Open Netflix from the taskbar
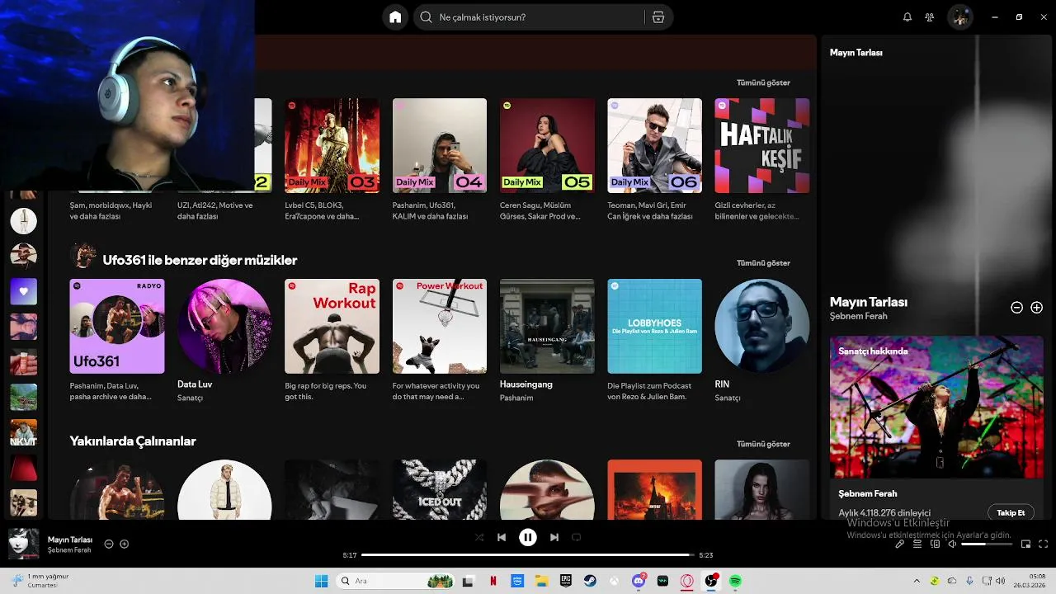The width and height of the screenshot is (1056, 594). click(493, 581)
